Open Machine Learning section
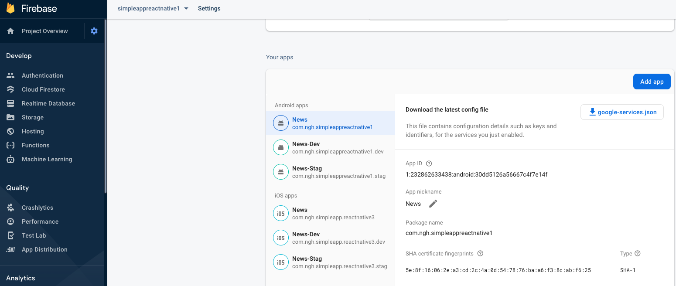This screenshot has width=676, height=286. pos(47,159)
